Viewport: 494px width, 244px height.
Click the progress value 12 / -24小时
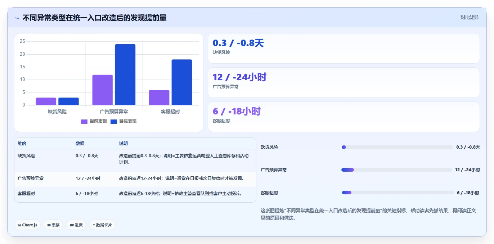tap(467, 170)
